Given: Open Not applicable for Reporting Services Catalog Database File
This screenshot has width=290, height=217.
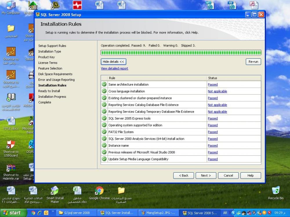Looking at the screenshot, I should (217, 105).
